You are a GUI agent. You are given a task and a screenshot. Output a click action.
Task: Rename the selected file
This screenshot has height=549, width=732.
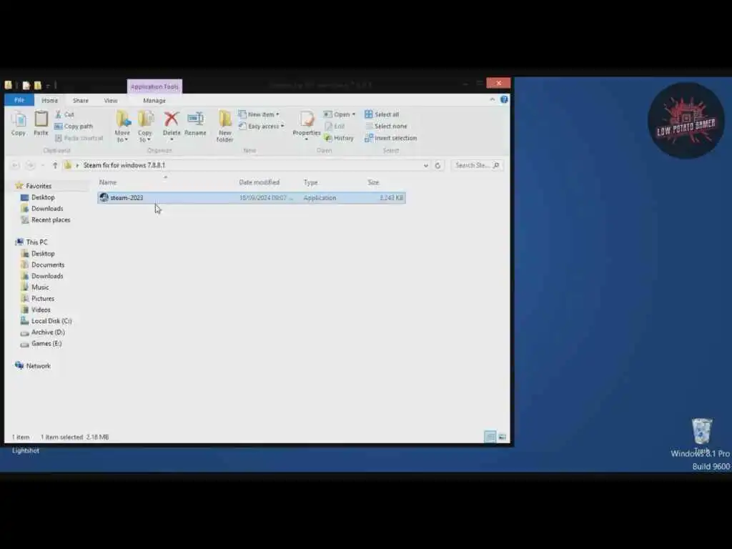(x=195, y=124)
